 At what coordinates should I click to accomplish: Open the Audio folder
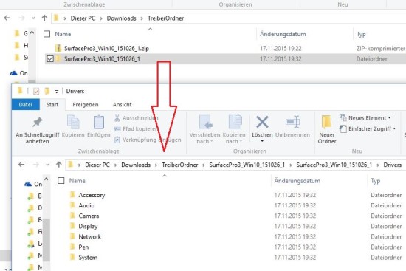[86, 205]
